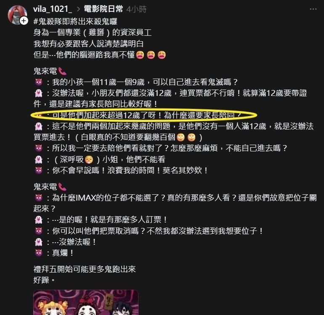Click the text line 禮拜五開始可能更多鬼跑出來
324x315 pixels.
[x=85, y=269]
